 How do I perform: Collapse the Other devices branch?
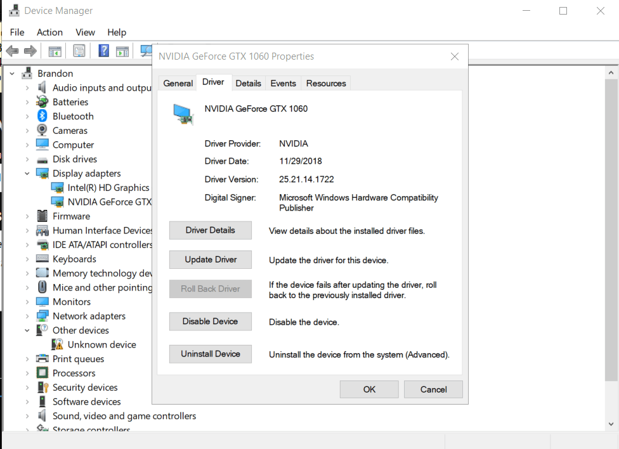click(27, 330)
